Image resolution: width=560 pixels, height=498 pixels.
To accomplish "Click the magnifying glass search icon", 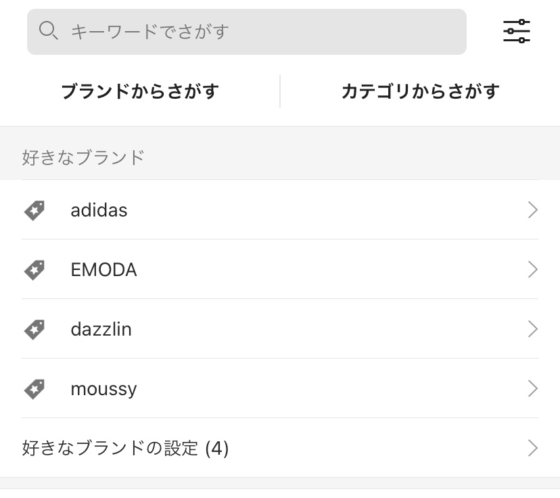I will click(x=48, y=30).
